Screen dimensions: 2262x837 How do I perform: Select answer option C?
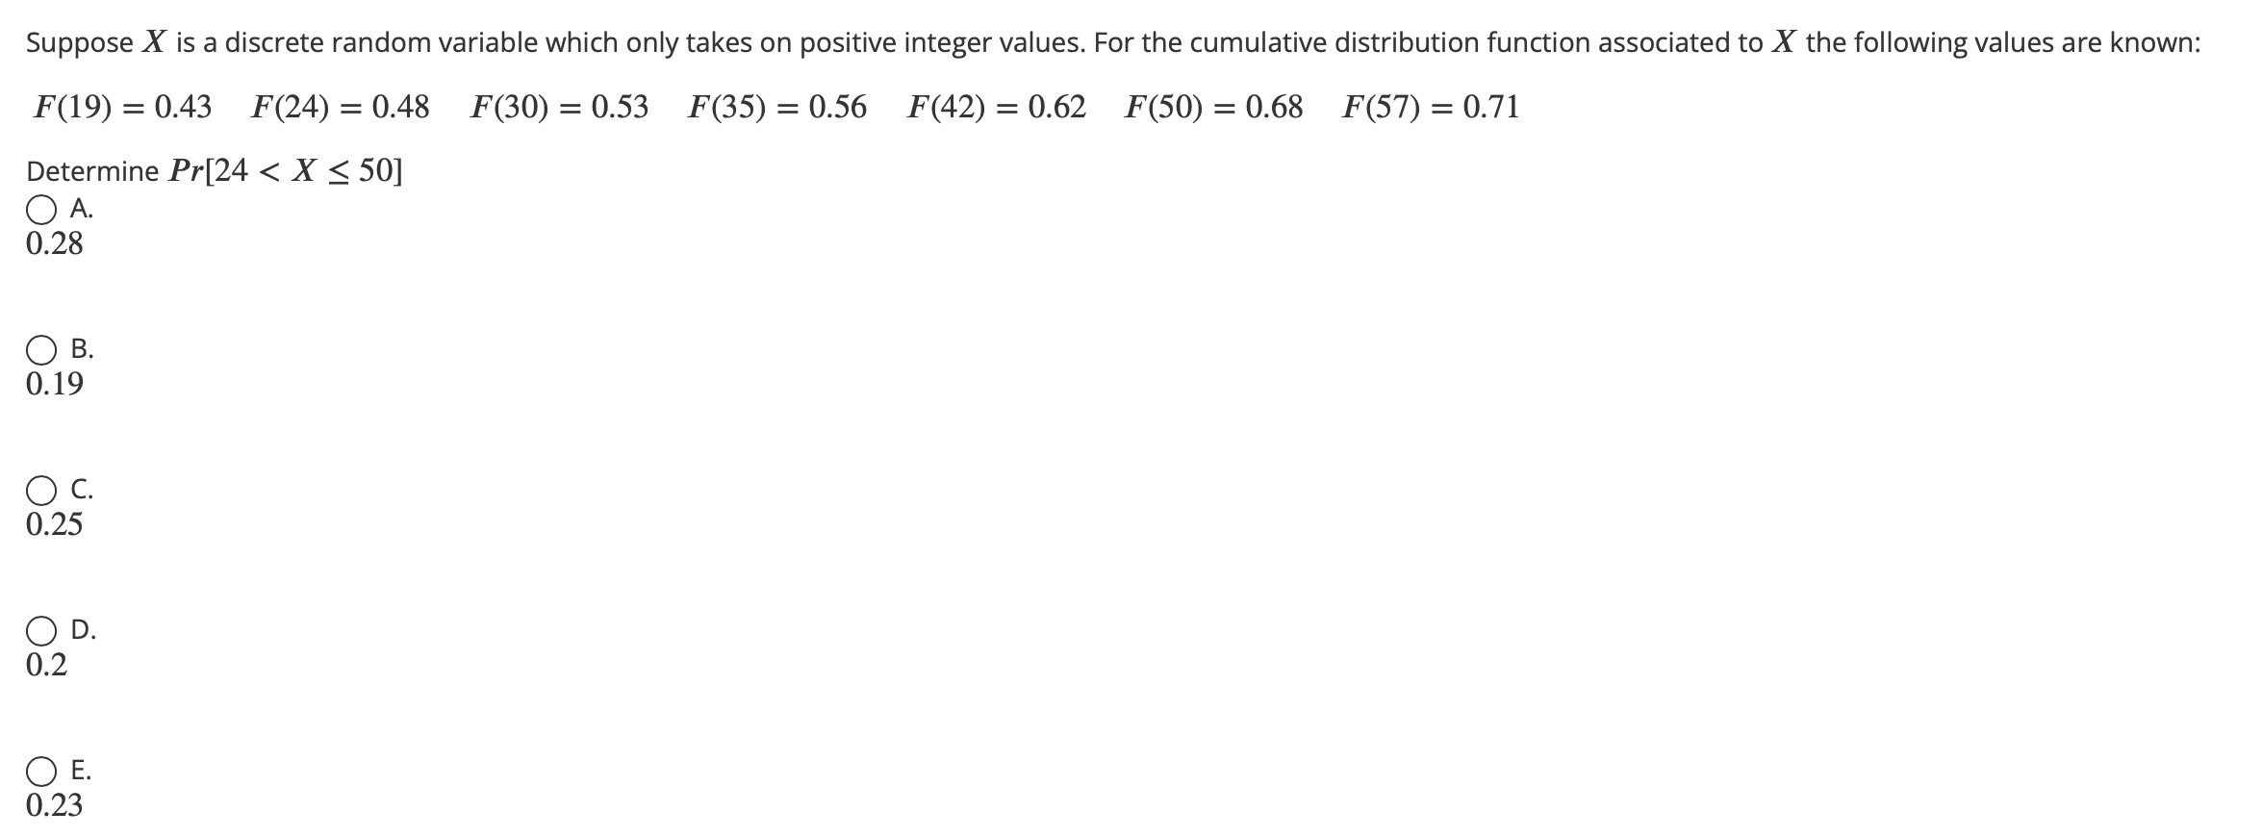tap(42, 490)
